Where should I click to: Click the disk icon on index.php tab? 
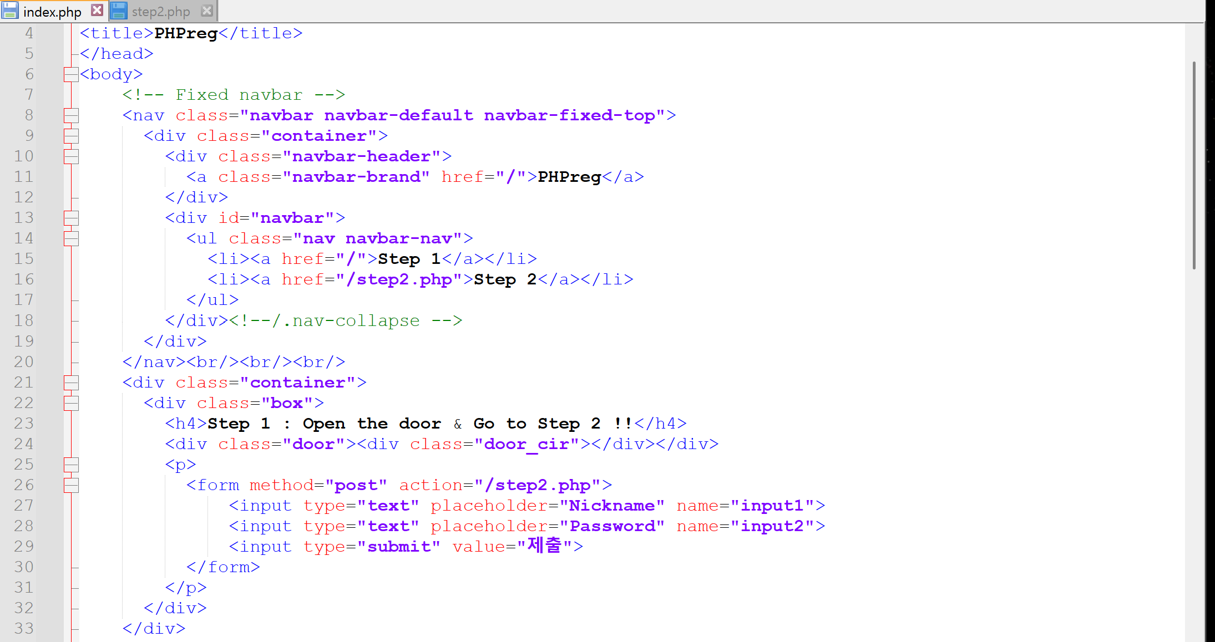11,11
